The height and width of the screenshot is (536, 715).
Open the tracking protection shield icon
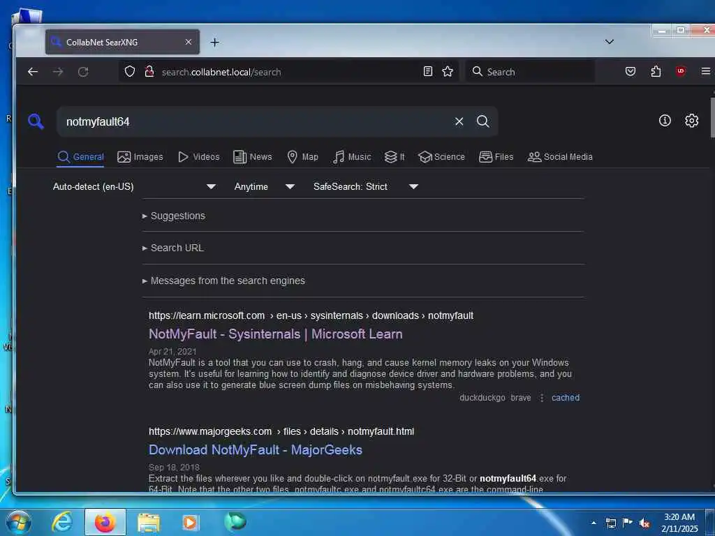(x=130, y=72)
